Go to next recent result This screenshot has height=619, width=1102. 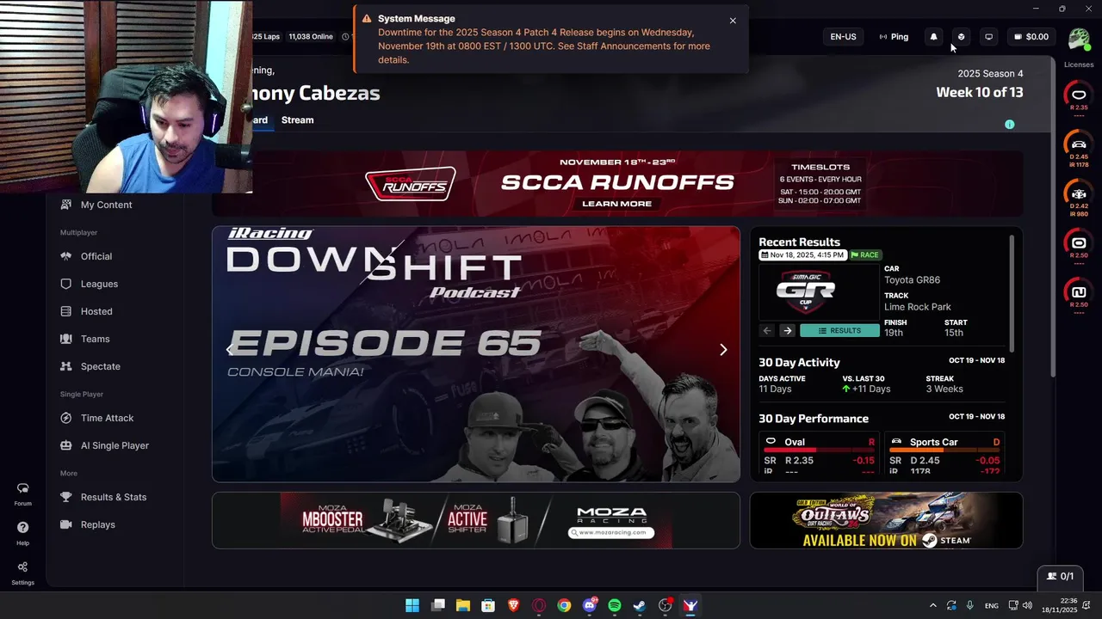tap(787, 331)
